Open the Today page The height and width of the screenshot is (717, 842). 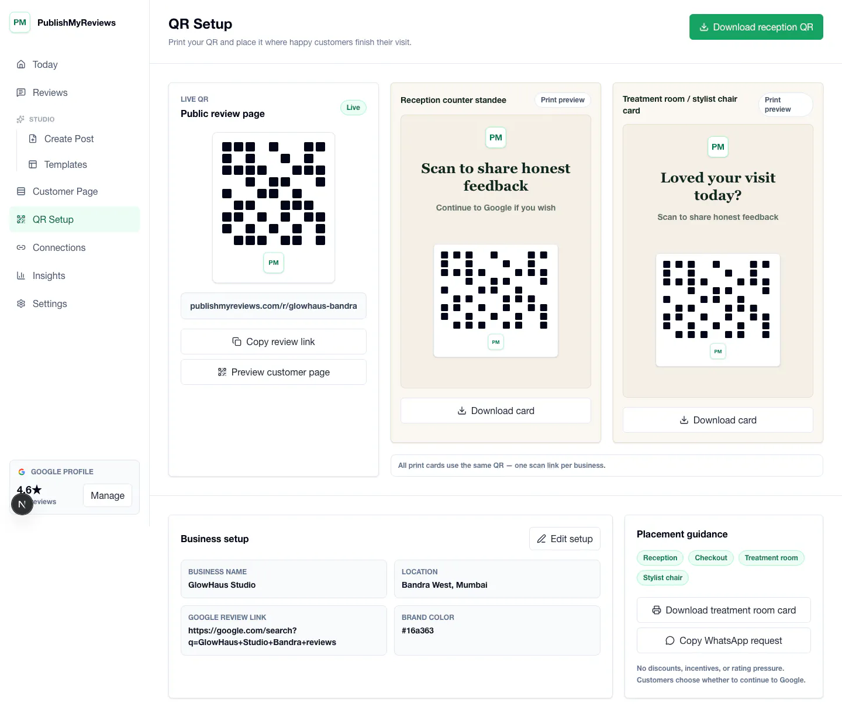[x=75, y=64]
